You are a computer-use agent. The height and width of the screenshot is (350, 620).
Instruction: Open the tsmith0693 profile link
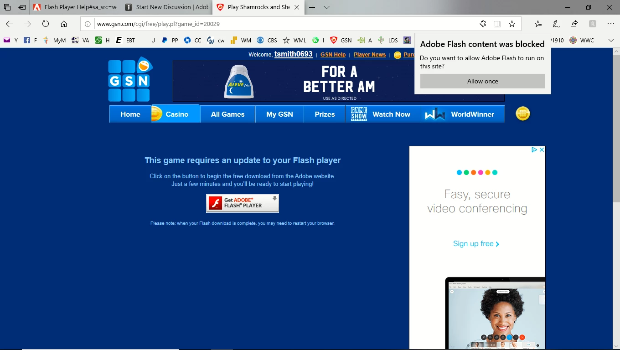coord(293,54)
